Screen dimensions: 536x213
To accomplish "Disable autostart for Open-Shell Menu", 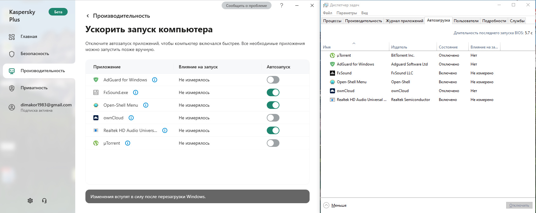I will point(273,105).
